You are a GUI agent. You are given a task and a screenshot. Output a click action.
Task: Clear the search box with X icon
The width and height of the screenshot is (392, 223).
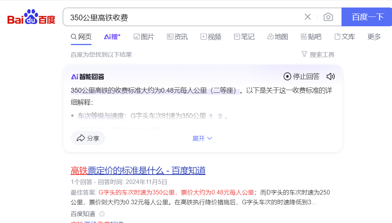308,17
